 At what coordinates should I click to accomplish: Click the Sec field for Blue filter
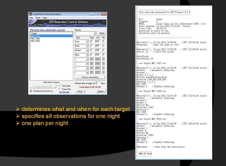[x=98, y=55]
